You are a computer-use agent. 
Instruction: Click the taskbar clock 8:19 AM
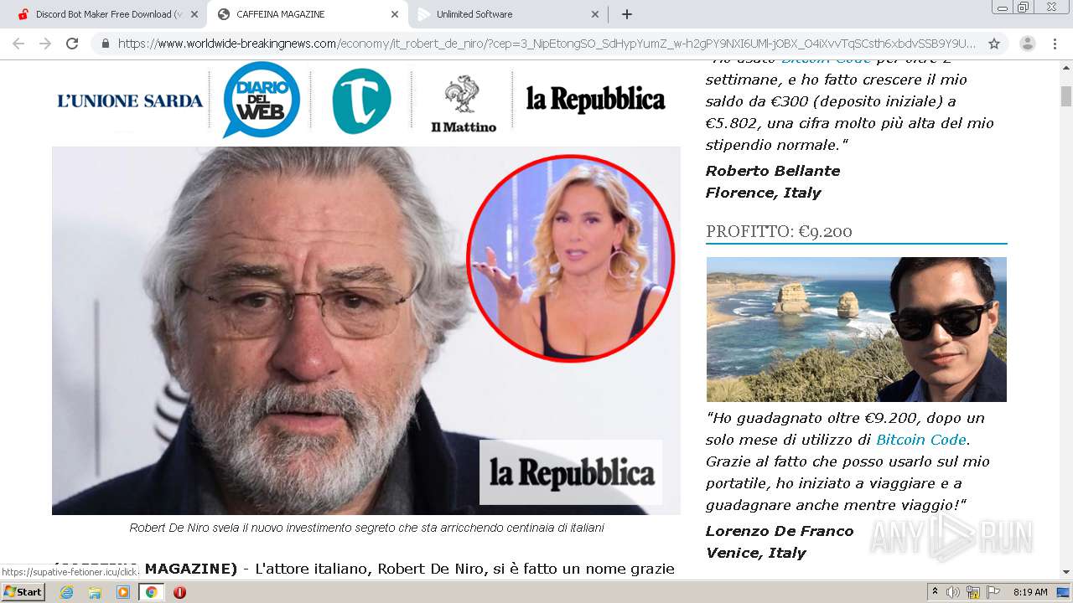(x=1030, y=592)
